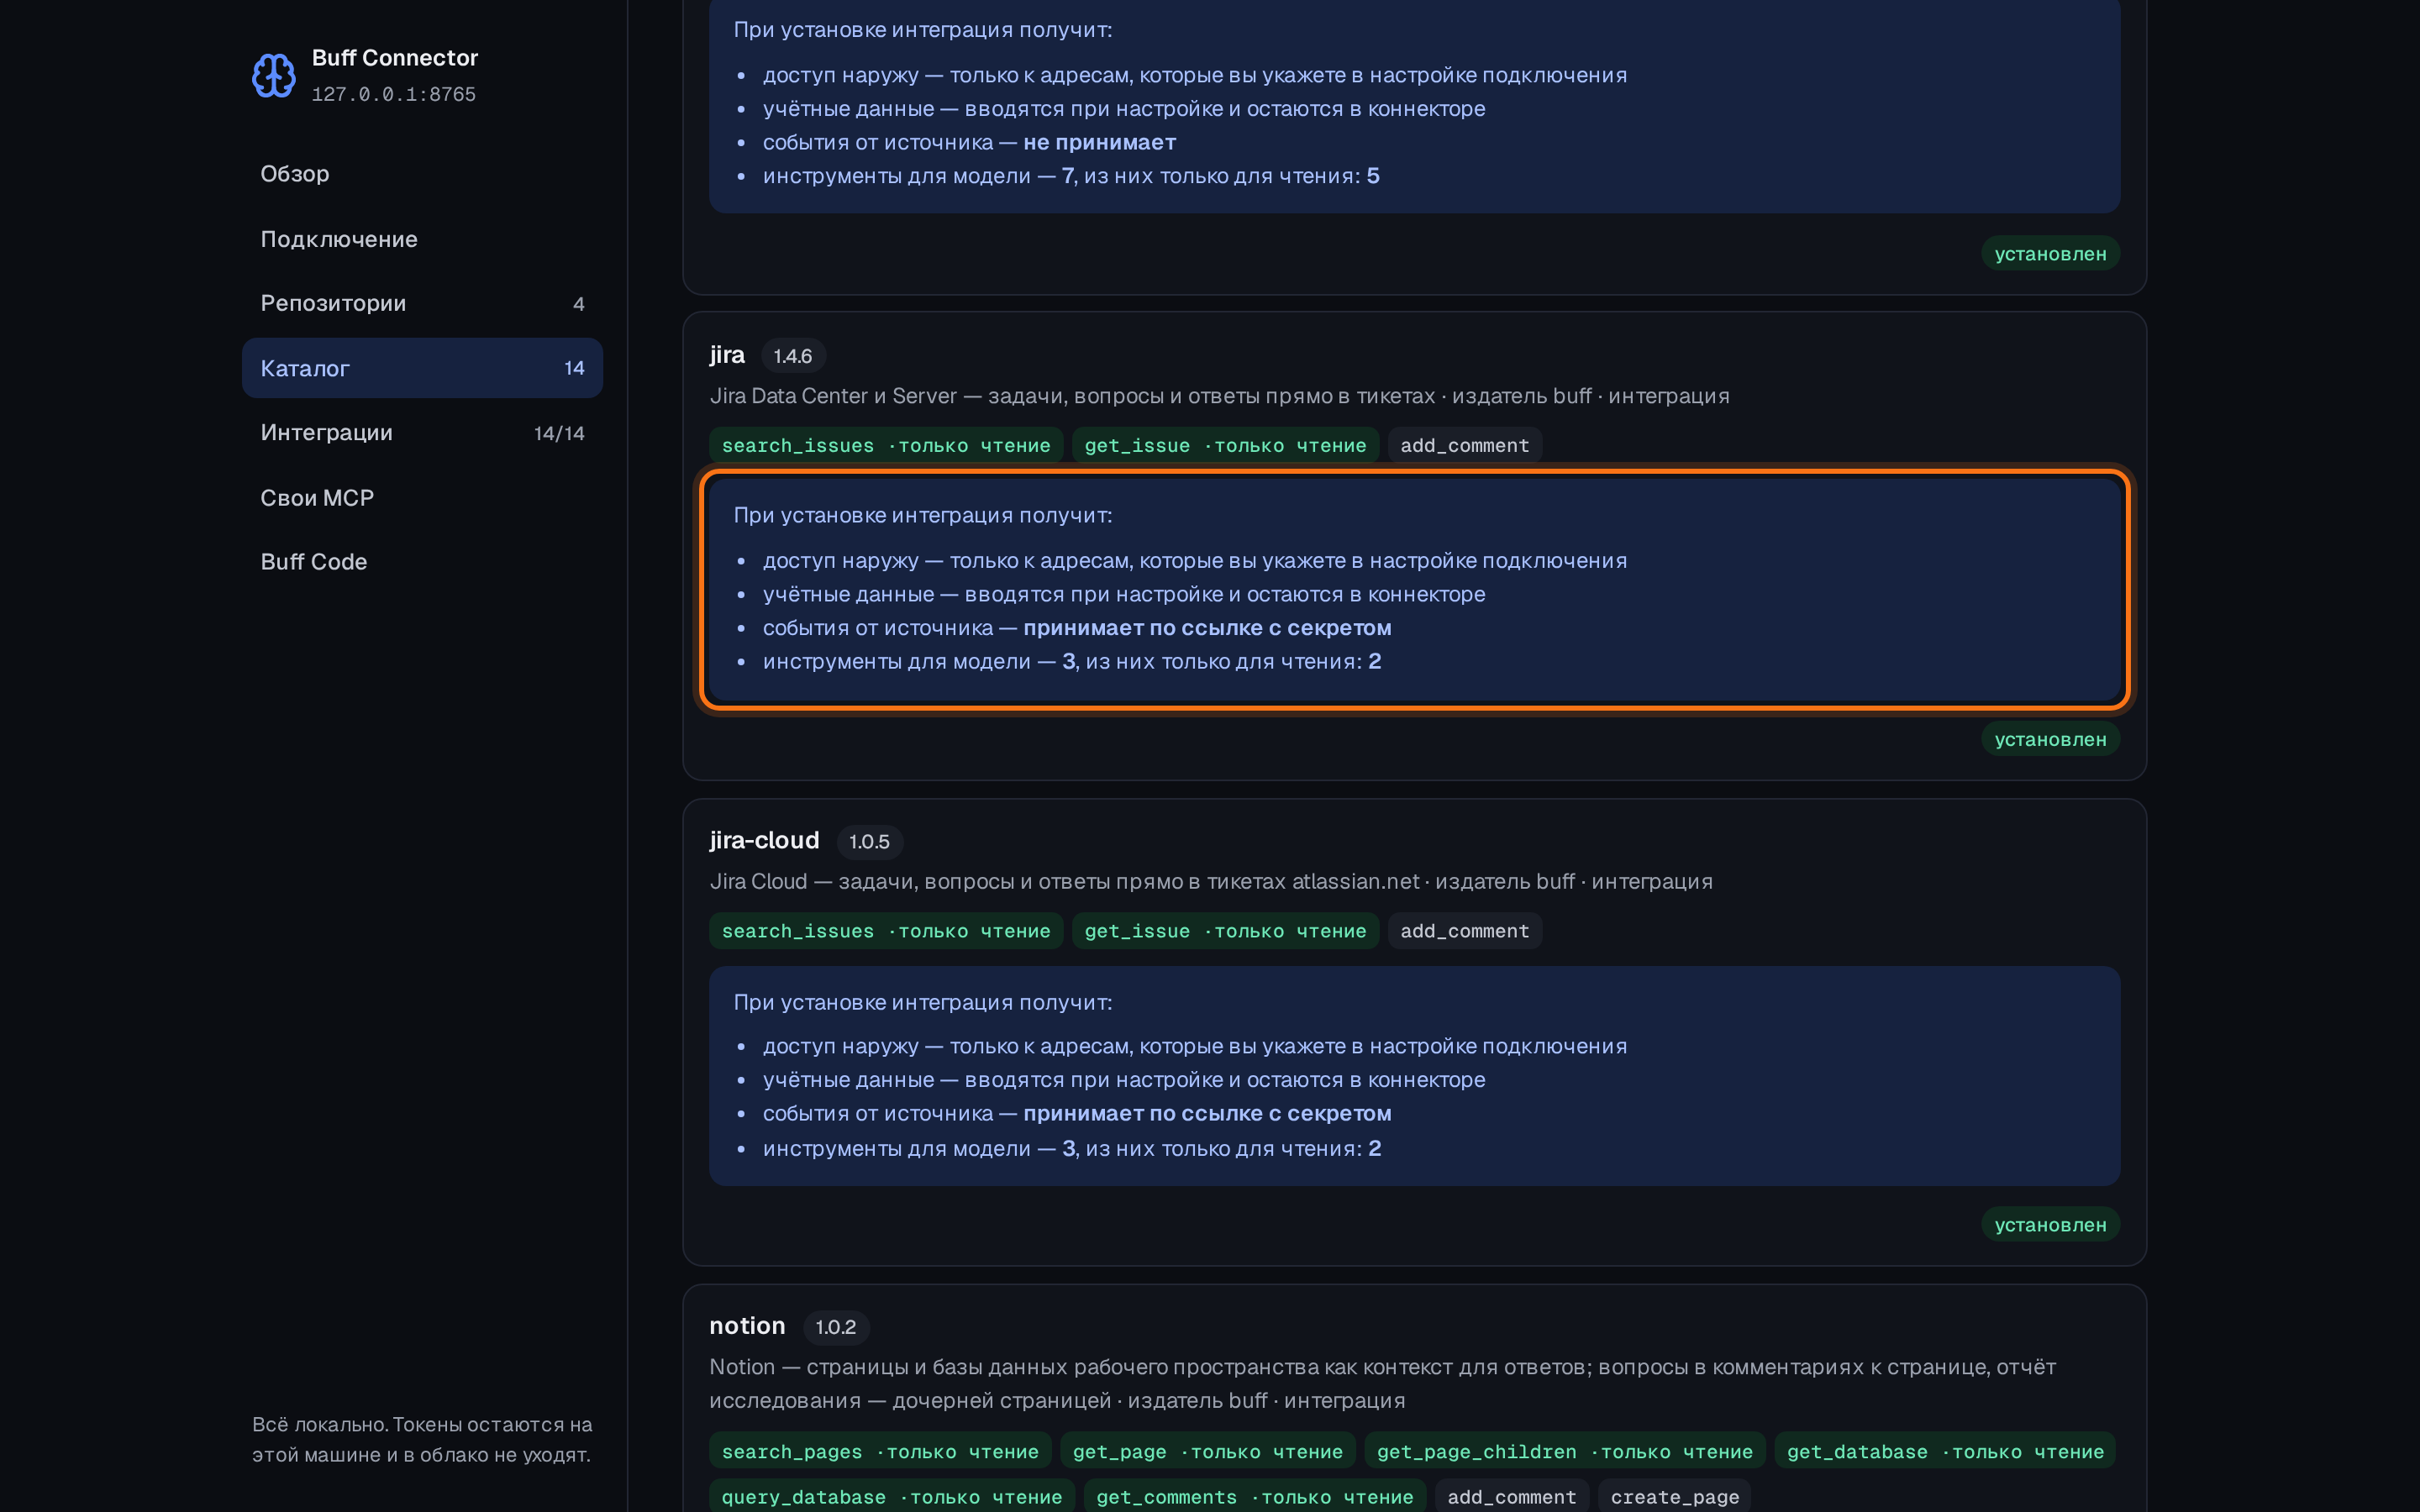Click the jira-cloud integration title
Screen dimensions: 2420x1512
click(x=764, y=840)
